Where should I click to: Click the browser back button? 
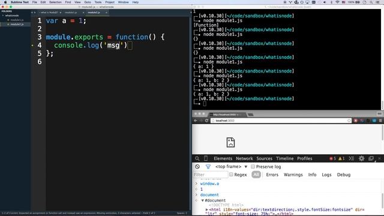[196, 121]
